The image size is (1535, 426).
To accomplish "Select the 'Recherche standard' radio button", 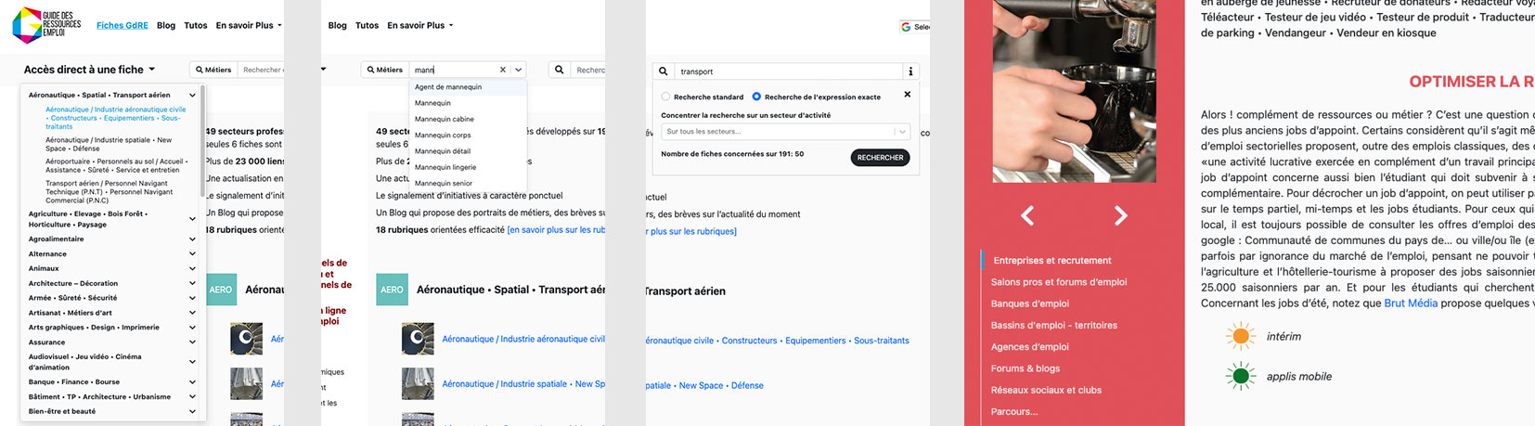I will click(666, 97).
